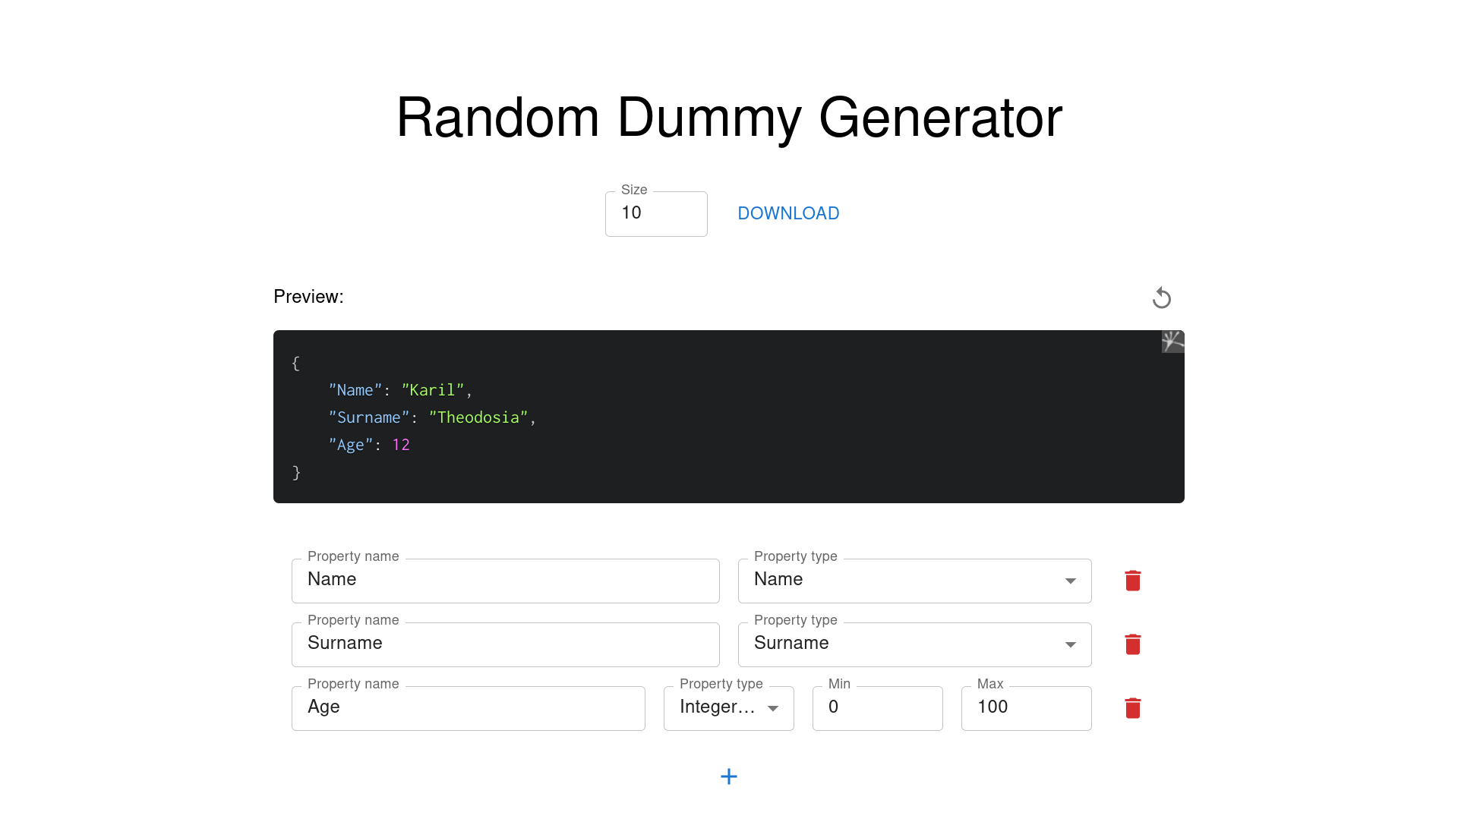Delete the Name property using its trash icon
Viewport: 1458px width, 822px height.
point(1132,581)
